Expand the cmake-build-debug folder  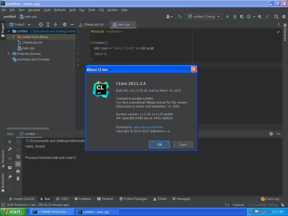(13, 37)
